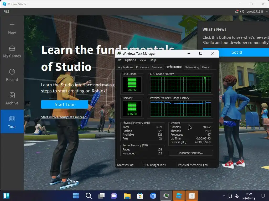Viewport: 269px width, 201px height.
Task: Open Task View on the taskbar
Action: [101, 196]
